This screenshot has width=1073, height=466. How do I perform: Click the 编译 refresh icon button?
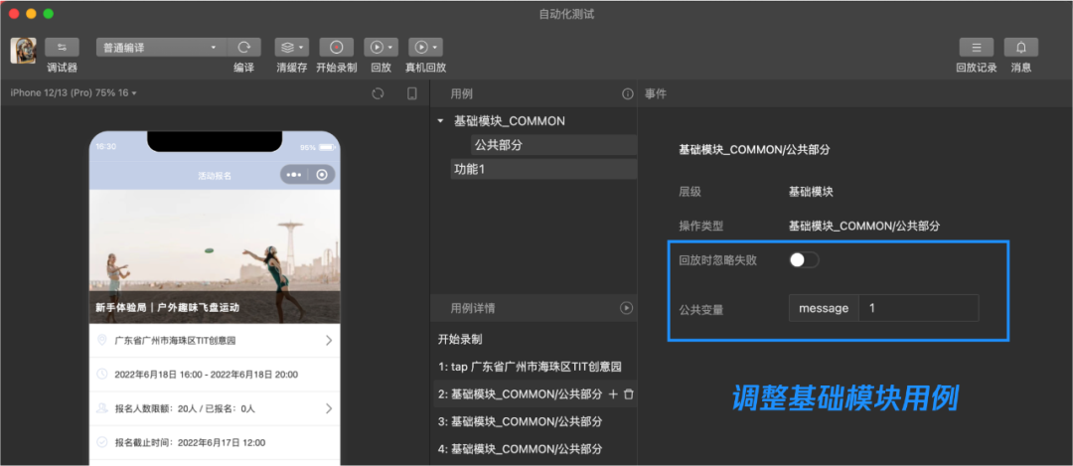click(243, 48)
